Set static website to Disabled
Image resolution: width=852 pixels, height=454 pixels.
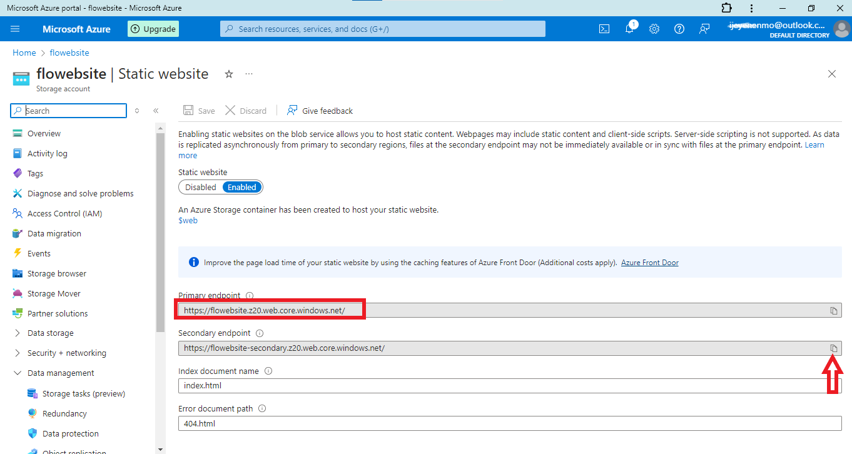click(200, 187)
